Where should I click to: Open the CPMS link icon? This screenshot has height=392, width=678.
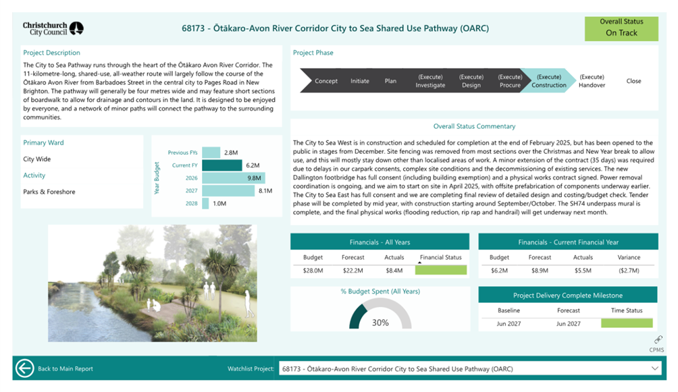tap(656, 341)
